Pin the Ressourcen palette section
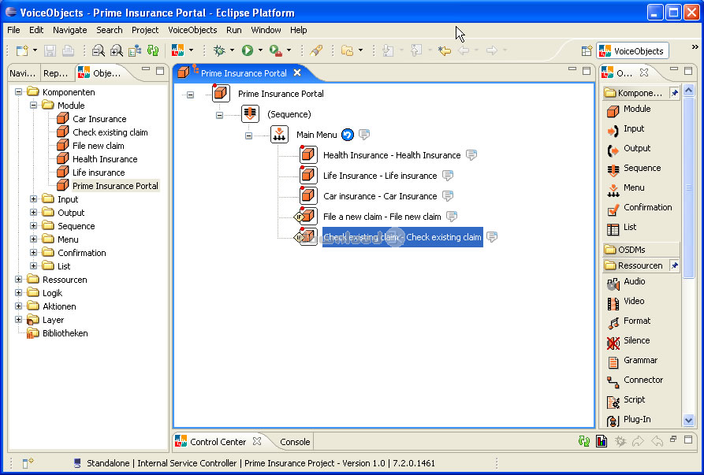This screenshot has height=475, width=704. (x=674, y=266)
